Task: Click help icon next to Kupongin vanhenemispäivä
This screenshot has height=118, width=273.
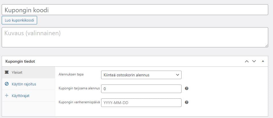Action: [x=187, y=102]
